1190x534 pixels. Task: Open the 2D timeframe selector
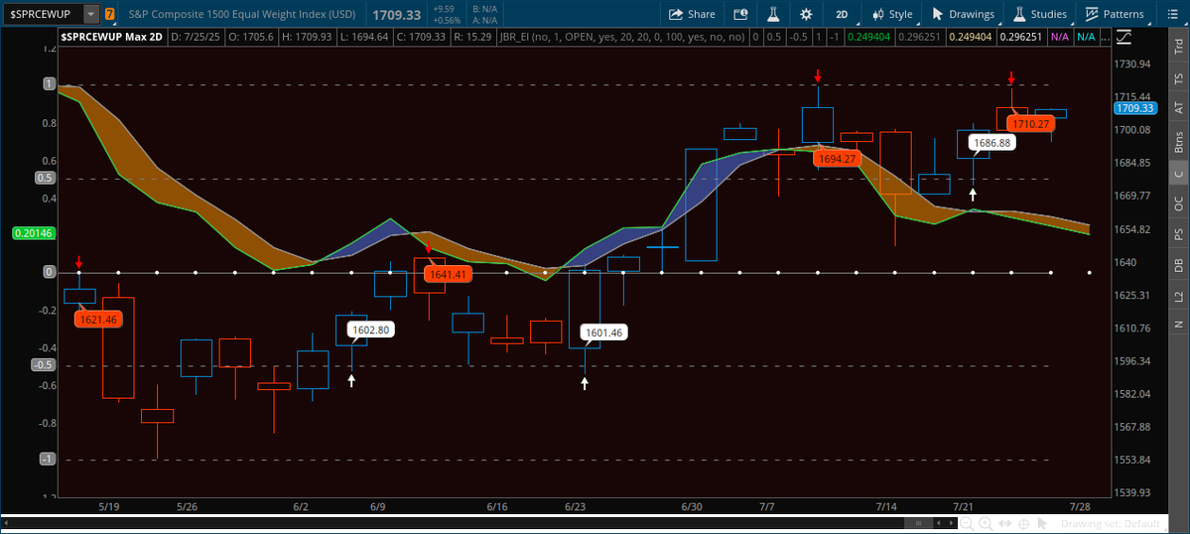pos(842,14)
